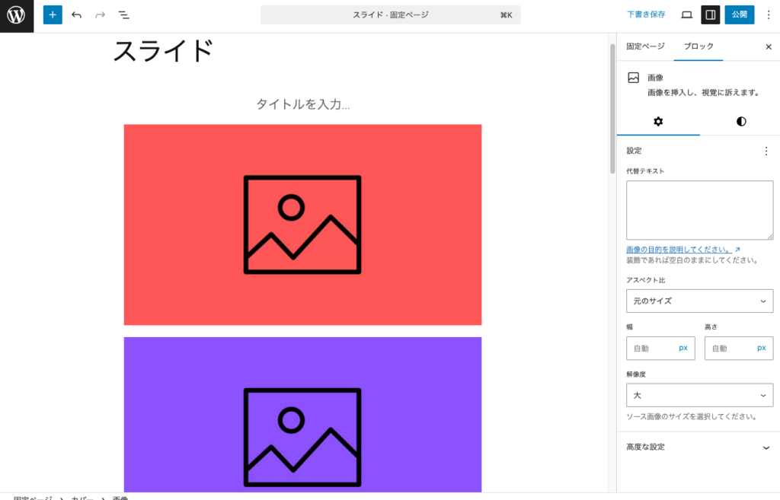Screen dimensions: 780x500
Task: Open the document overview list view
Action: pos(124,14)
